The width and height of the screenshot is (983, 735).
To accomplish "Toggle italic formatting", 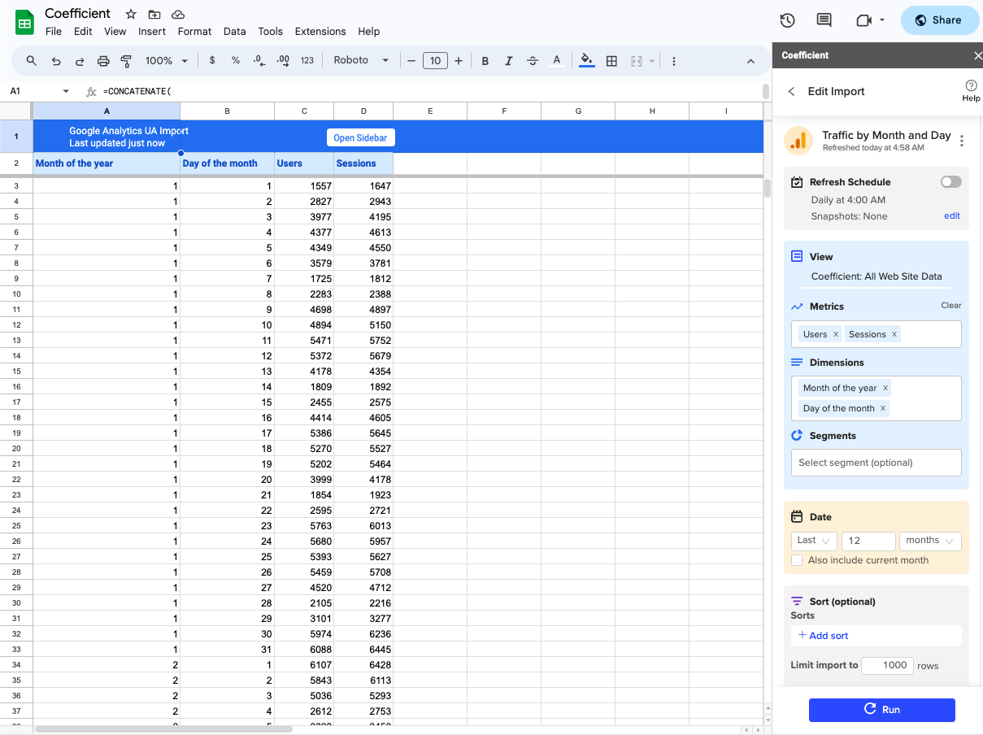I will tap(509, 61).
